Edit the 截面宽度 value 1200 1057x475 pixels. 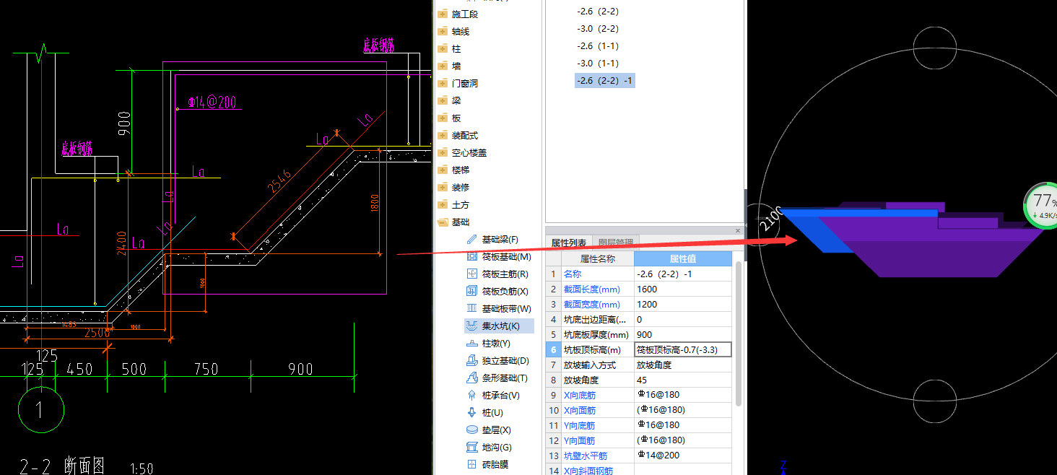(683, 305)
